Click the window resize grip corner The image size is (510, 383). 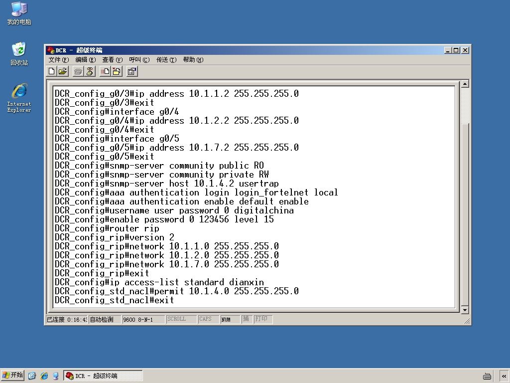[x=467, y=321]
